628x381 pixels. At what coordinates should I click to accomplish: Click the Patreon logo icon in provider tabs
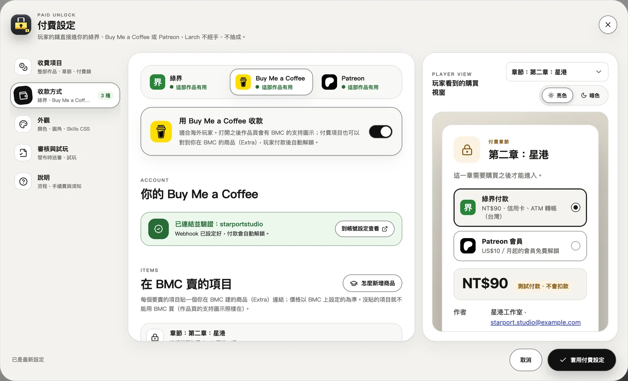pyautogui.click(x=329, y=82)
